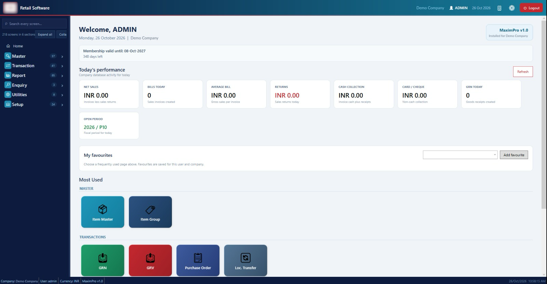The width and height of the screenshot is (547, 284).
Task: Click the Returns INR 0.00 card
Action: coord(300,94)
